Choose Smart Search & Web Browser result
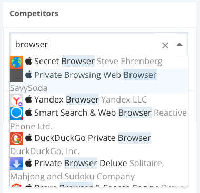The width and height of the screenshot is (200, 193). pyautogui.click(x=99, y=119)
